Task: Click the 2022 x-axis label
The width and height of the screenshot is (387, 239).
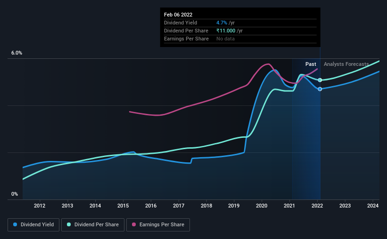Action: coord(317,206)
